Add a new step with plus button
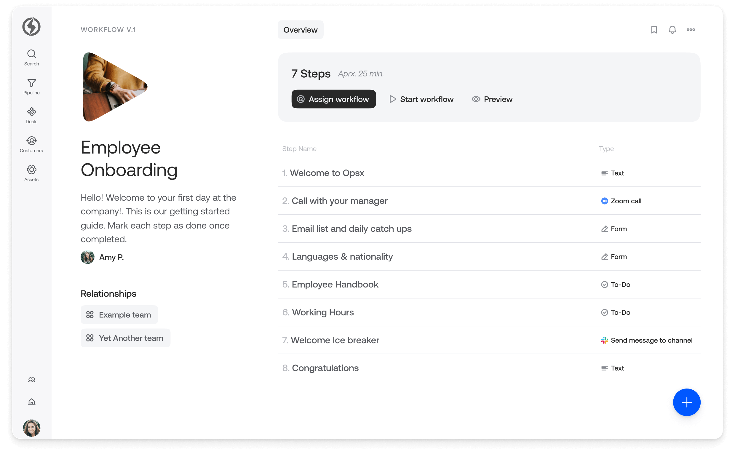 tap(687, 402)
